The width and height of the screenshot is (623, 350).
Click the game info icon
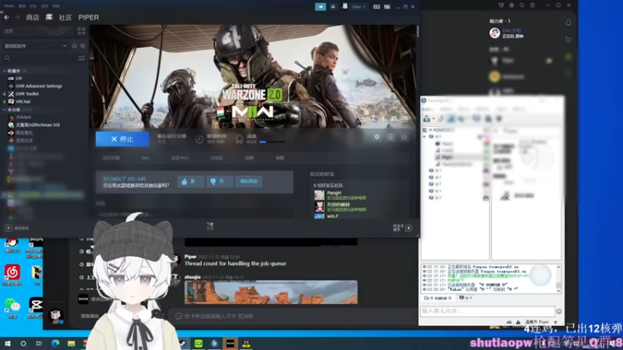point(391,137)
